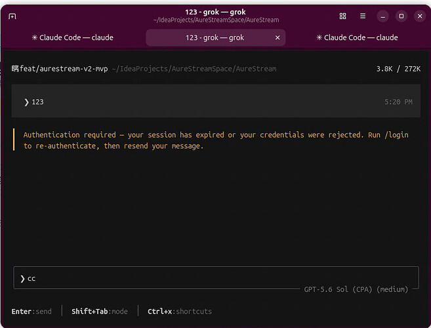Switch to the first Claude Code tab
The height and width of the screenshot is (328, 431).
tap(73, 37)
